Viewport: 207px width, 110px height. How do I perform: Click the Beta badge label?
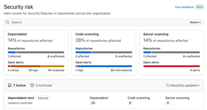(199, 7)
